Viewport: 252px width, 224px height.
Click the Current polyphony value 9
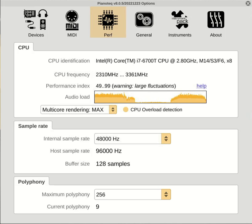(97, 207)
